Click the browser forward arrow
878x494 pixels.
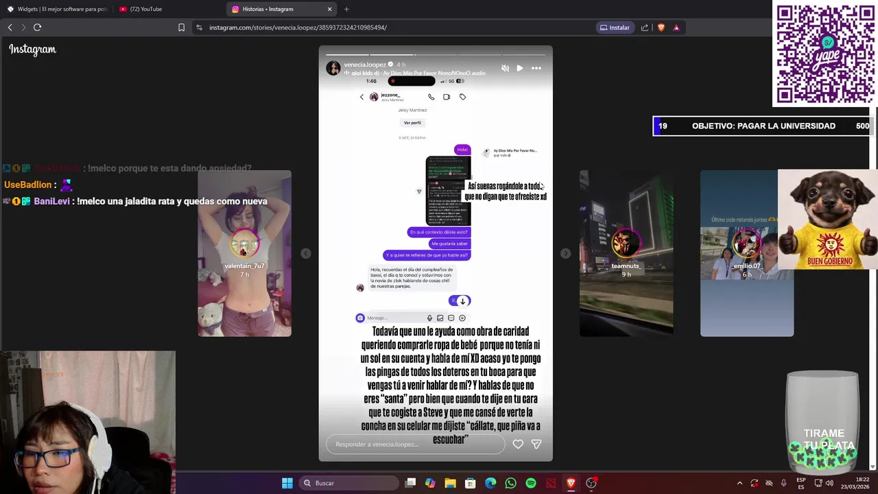23,27
